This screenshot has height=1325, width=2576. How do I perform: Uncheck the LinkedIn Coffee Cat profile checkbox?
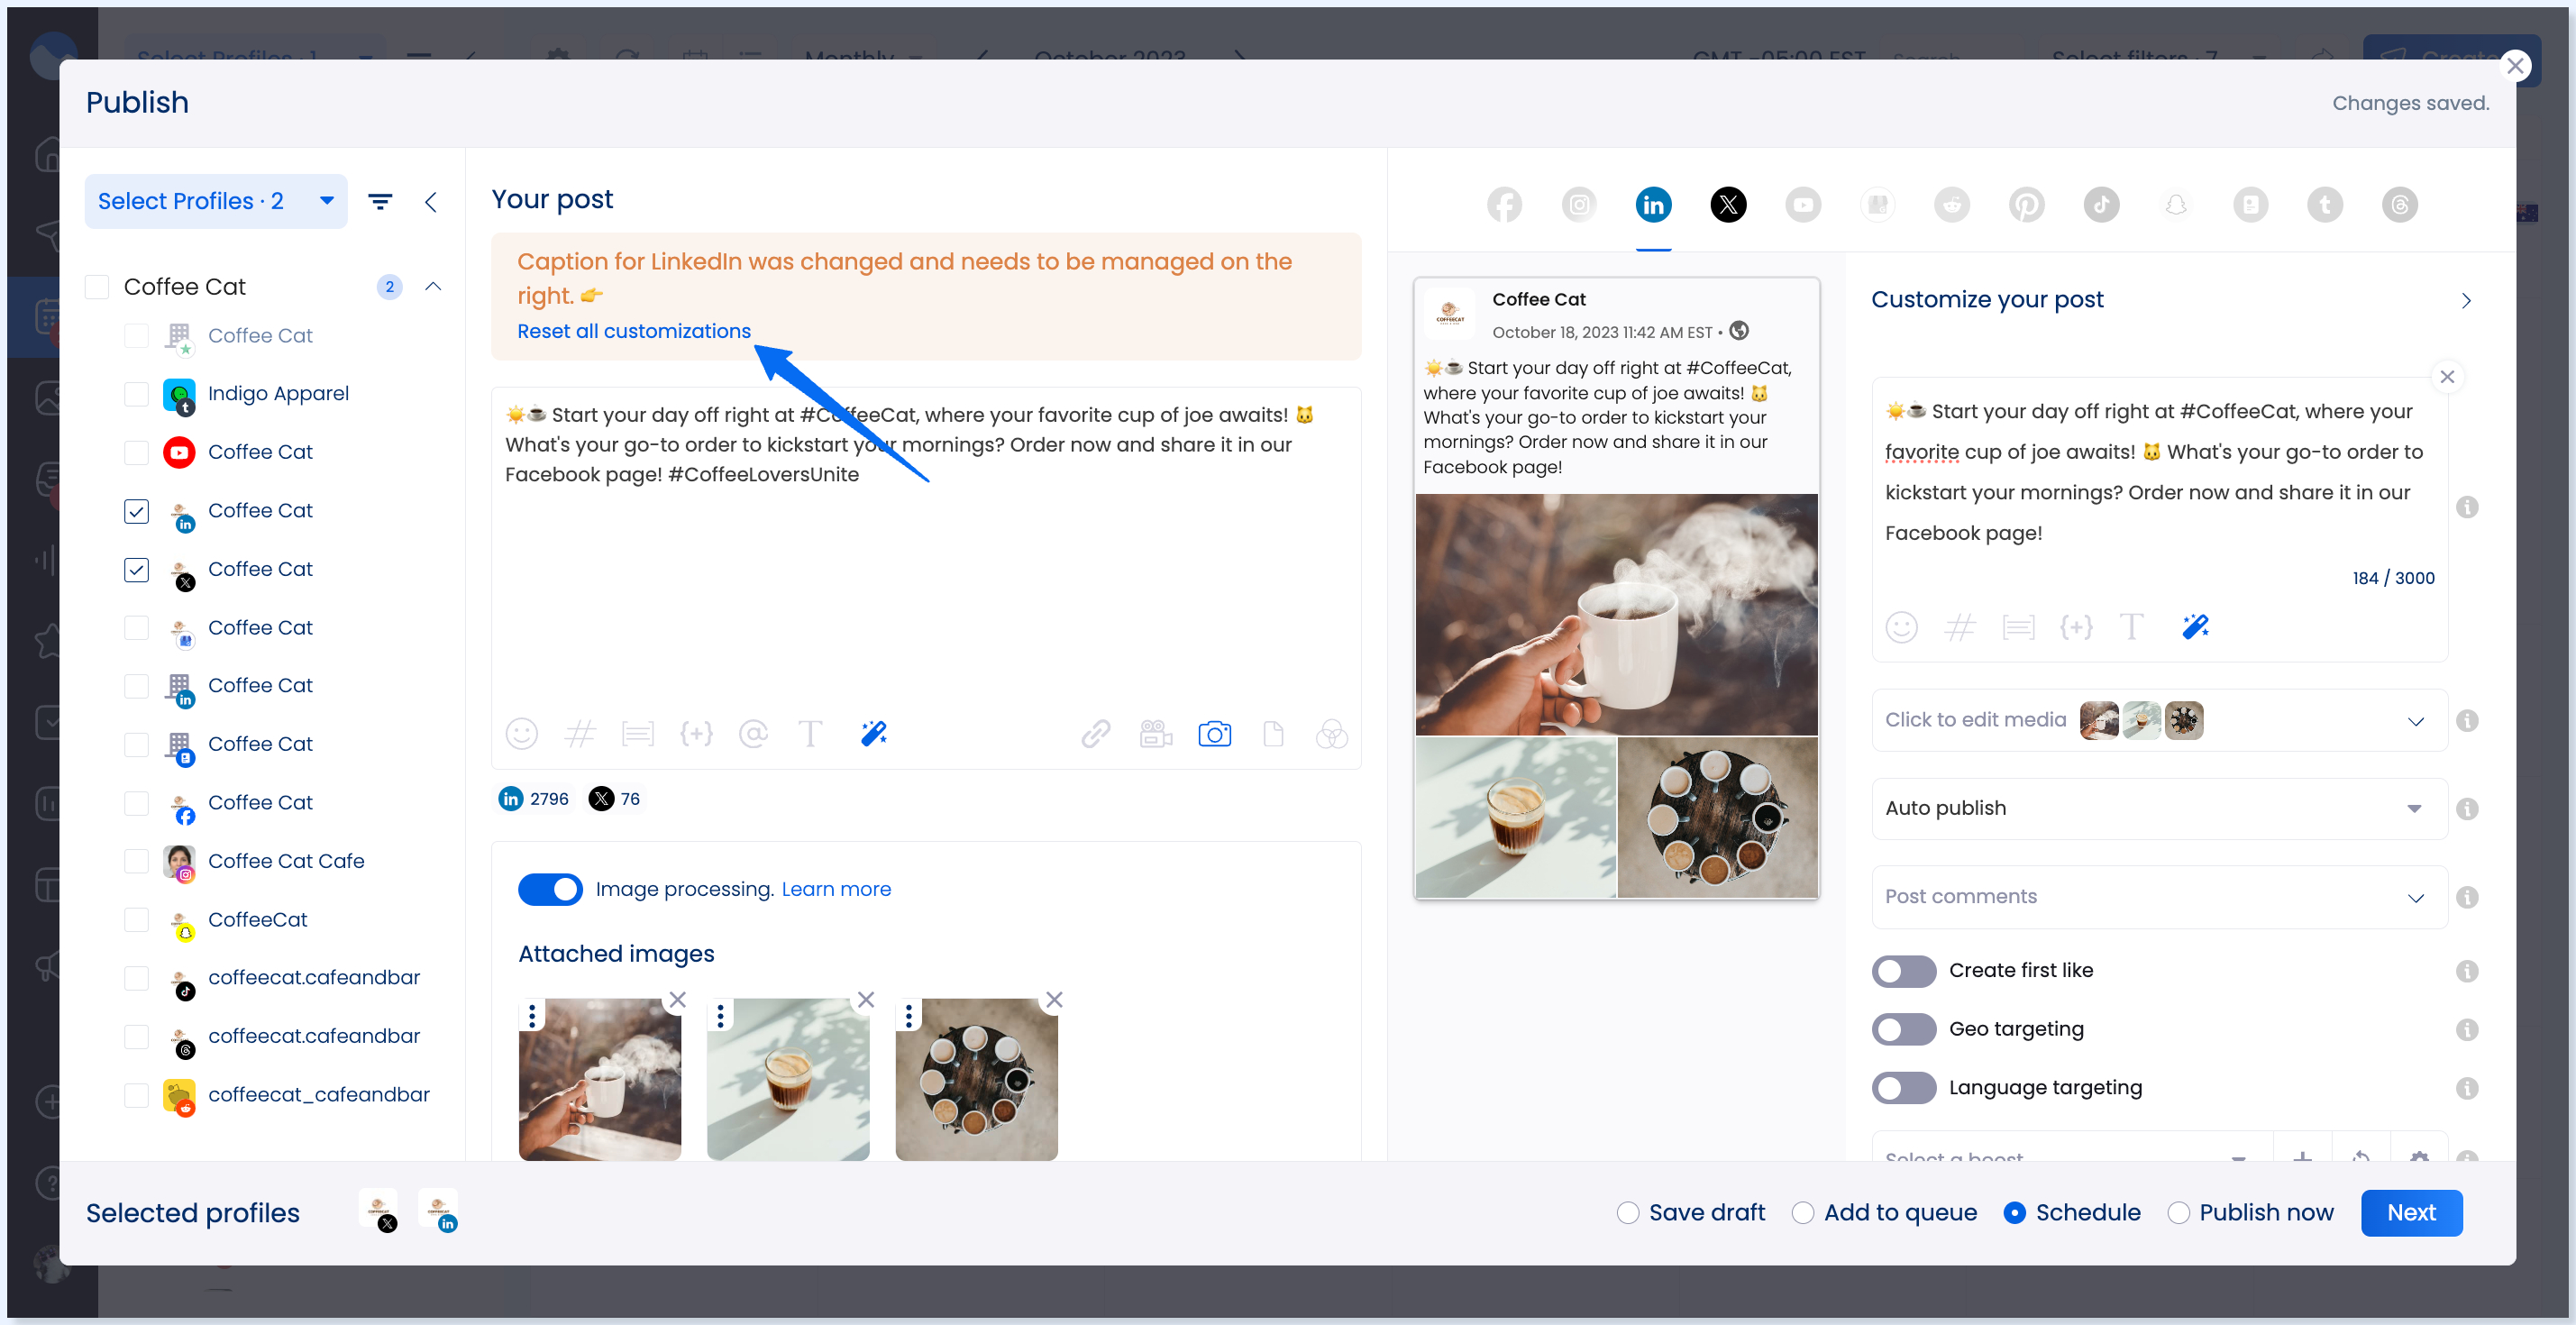[x=136, y=511]
